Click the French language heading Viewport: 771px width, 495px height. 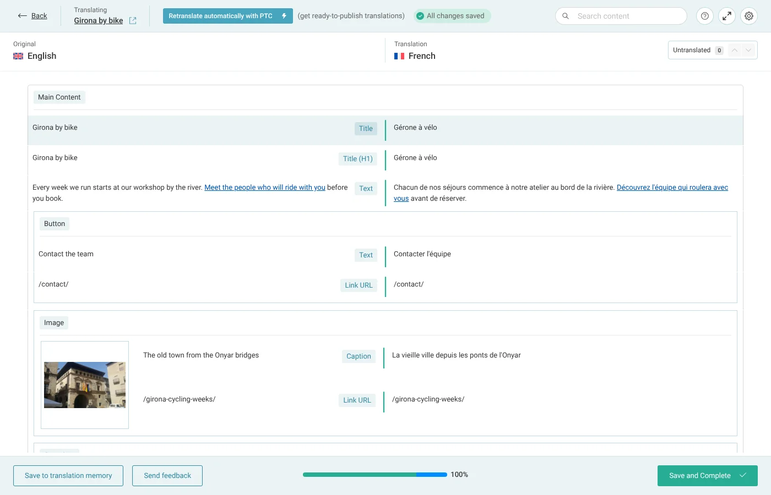click(x=422, y=56)
